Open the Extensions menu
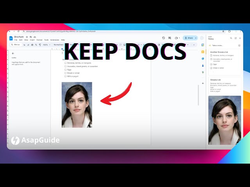The height and width of the screenshot is (187, 250). (55, 40)
